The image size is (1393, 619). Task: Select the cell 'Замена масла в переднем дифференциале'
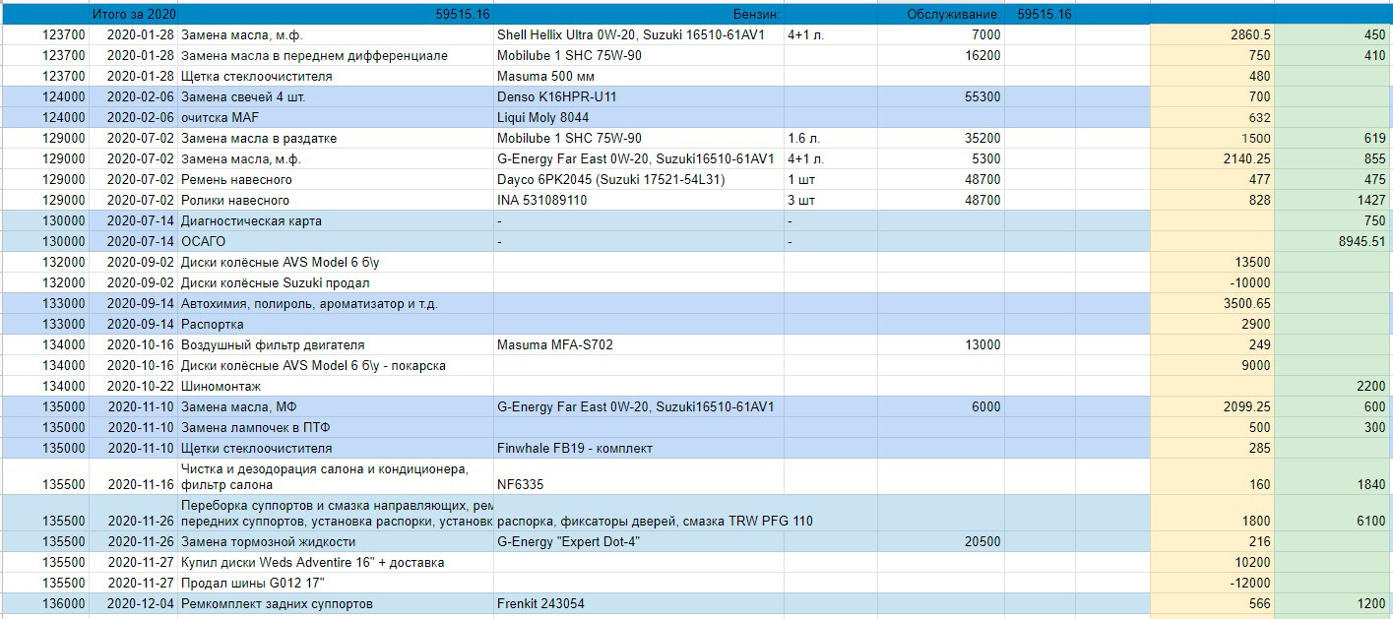[336, 56]
